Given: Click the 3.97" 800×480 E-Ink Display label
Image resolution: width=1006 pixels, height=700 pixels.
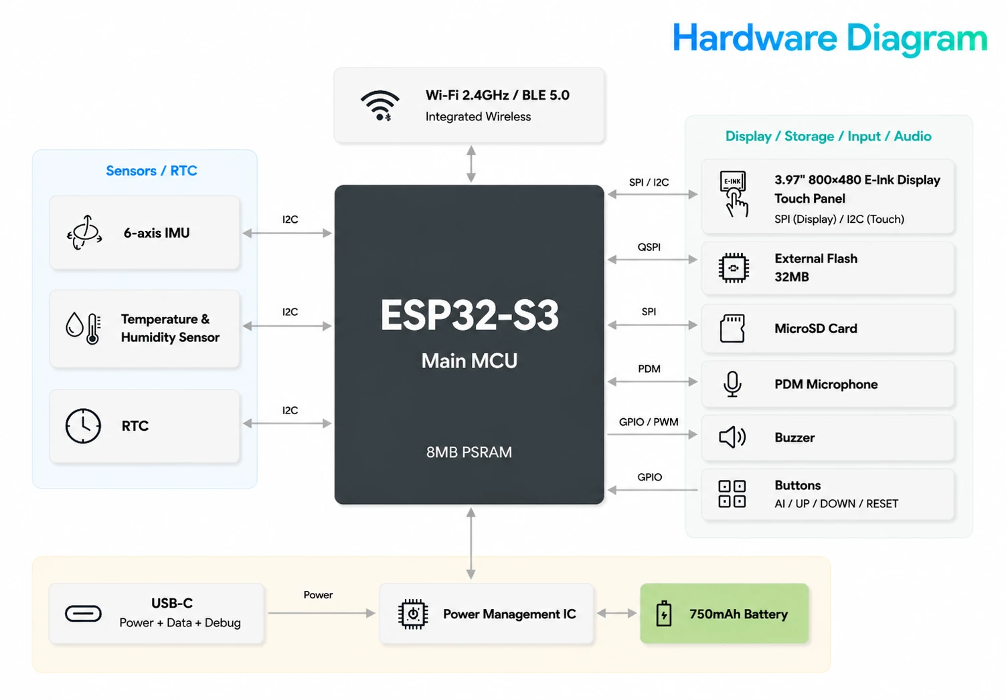Looking at the screenshot, I should pyautogui.click(x=857, y=179).
